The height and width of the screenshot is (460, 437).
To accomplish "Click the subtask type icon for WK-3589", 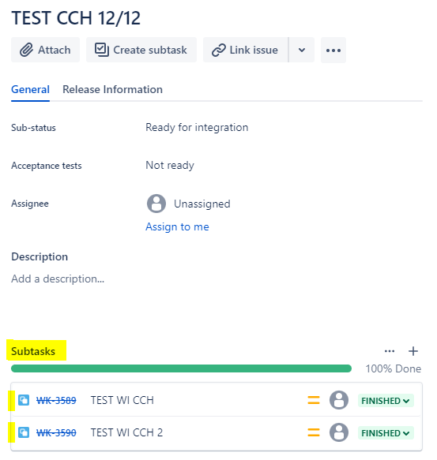I will click(x=24, y=400).
